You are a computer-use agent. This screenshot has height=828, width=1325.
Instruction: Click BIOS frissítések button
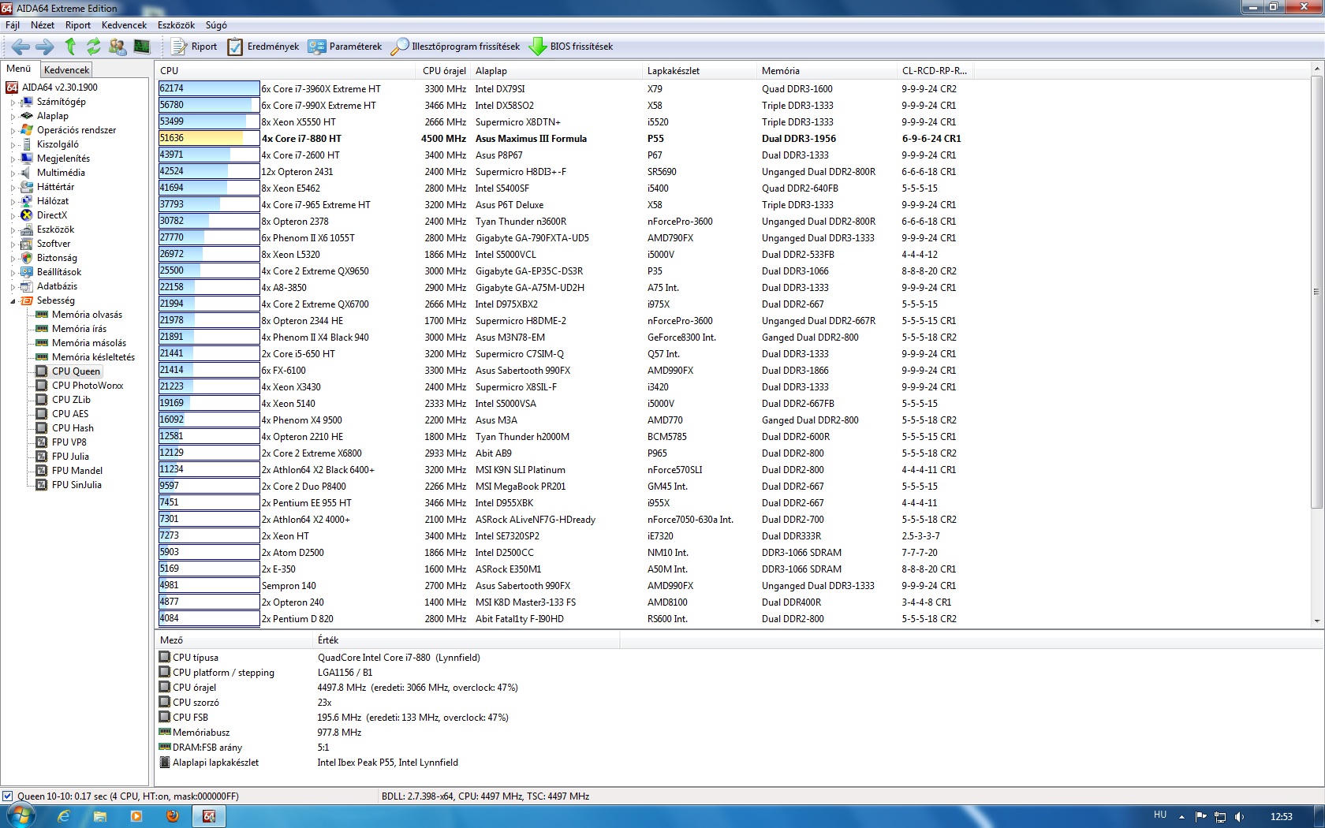[x=571, y=47]
